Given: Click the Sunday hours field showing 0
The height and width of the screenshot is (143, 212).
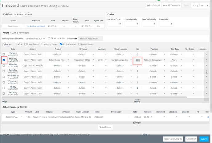Looking at the screenshot, I should [137, 54].
